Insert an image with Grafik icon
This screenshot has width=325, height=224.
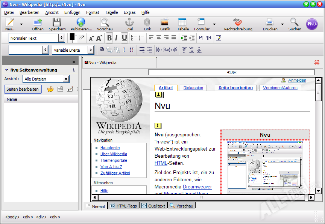coord(165,22)
